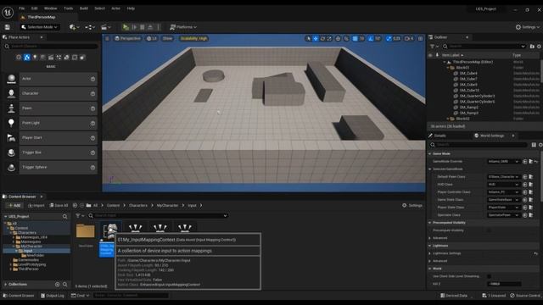Switch to the Details tab
The height and width of the screenshot is (305, 543).
(440, 136)
